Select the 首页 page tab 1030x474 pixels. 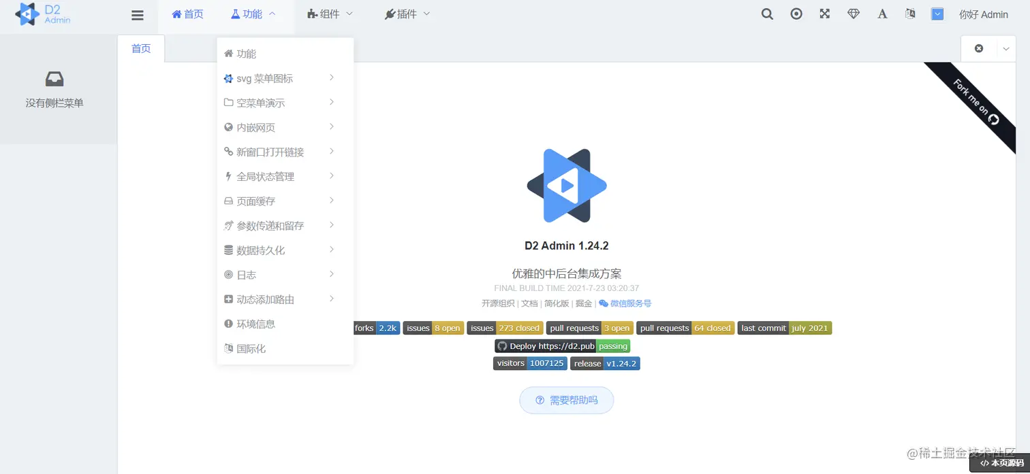[x=141, y=48]
